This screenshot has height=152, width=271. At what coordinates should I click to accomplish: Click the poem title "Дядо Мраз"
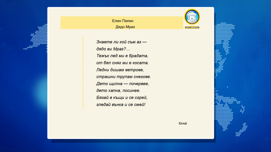click(125, 27)
